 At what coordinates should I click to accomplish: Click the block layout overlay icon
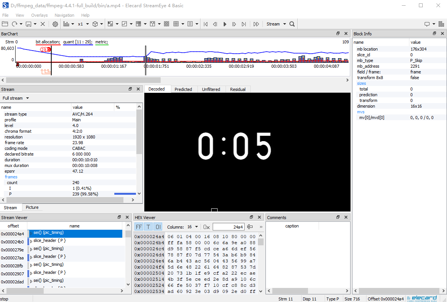tap(124, 24)
